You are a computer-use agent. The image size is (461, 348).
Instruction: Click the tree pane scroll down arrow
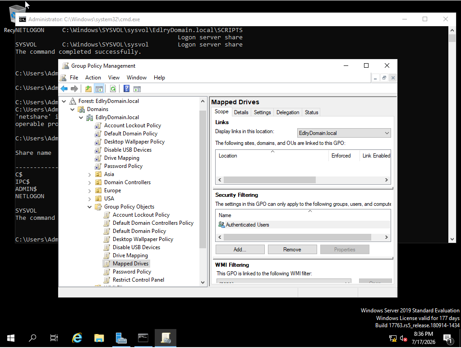click(203, 283)
